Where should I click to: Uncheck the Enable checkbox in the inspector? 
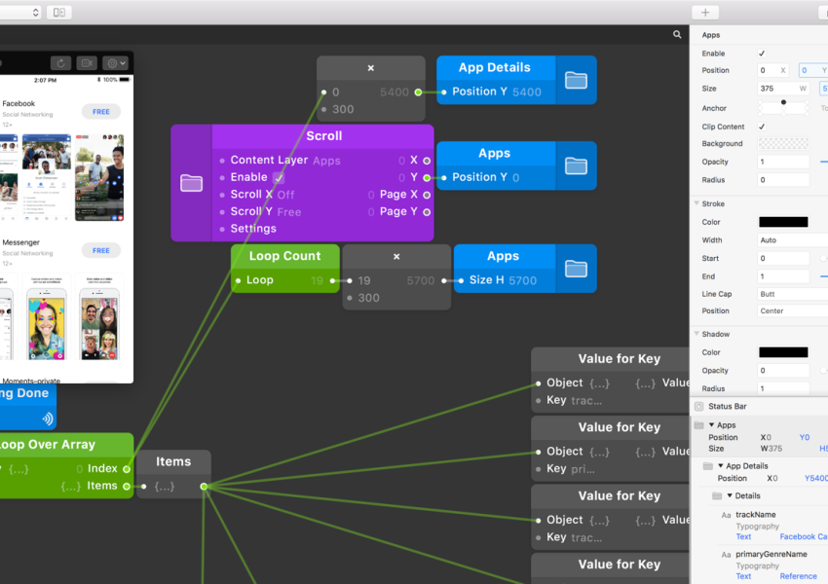pos(762,54)
